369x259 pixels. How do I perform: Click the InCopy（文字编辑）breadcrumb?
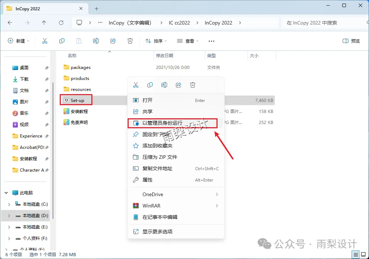131,23
